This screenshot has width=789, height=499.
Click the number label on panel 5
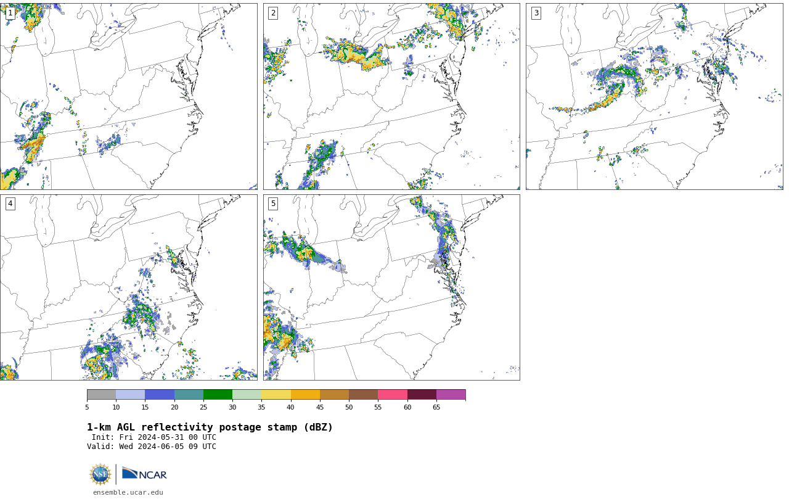pos(273,204)
